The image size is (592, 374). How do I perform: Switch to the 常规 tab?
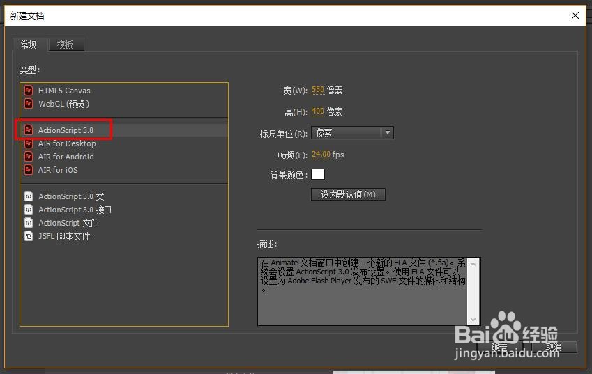point(29,45)
